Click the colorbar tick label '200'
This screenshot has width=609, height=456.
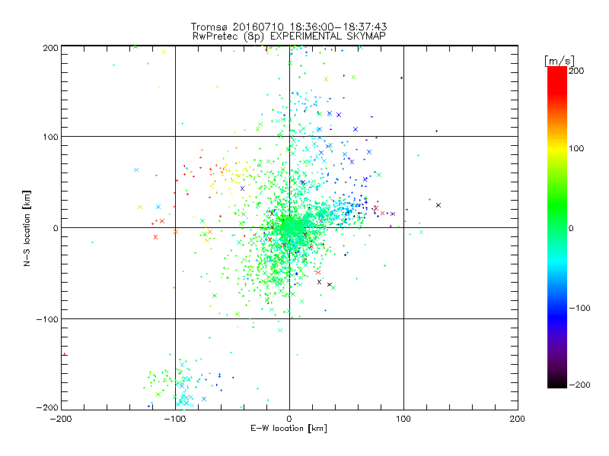576,71
